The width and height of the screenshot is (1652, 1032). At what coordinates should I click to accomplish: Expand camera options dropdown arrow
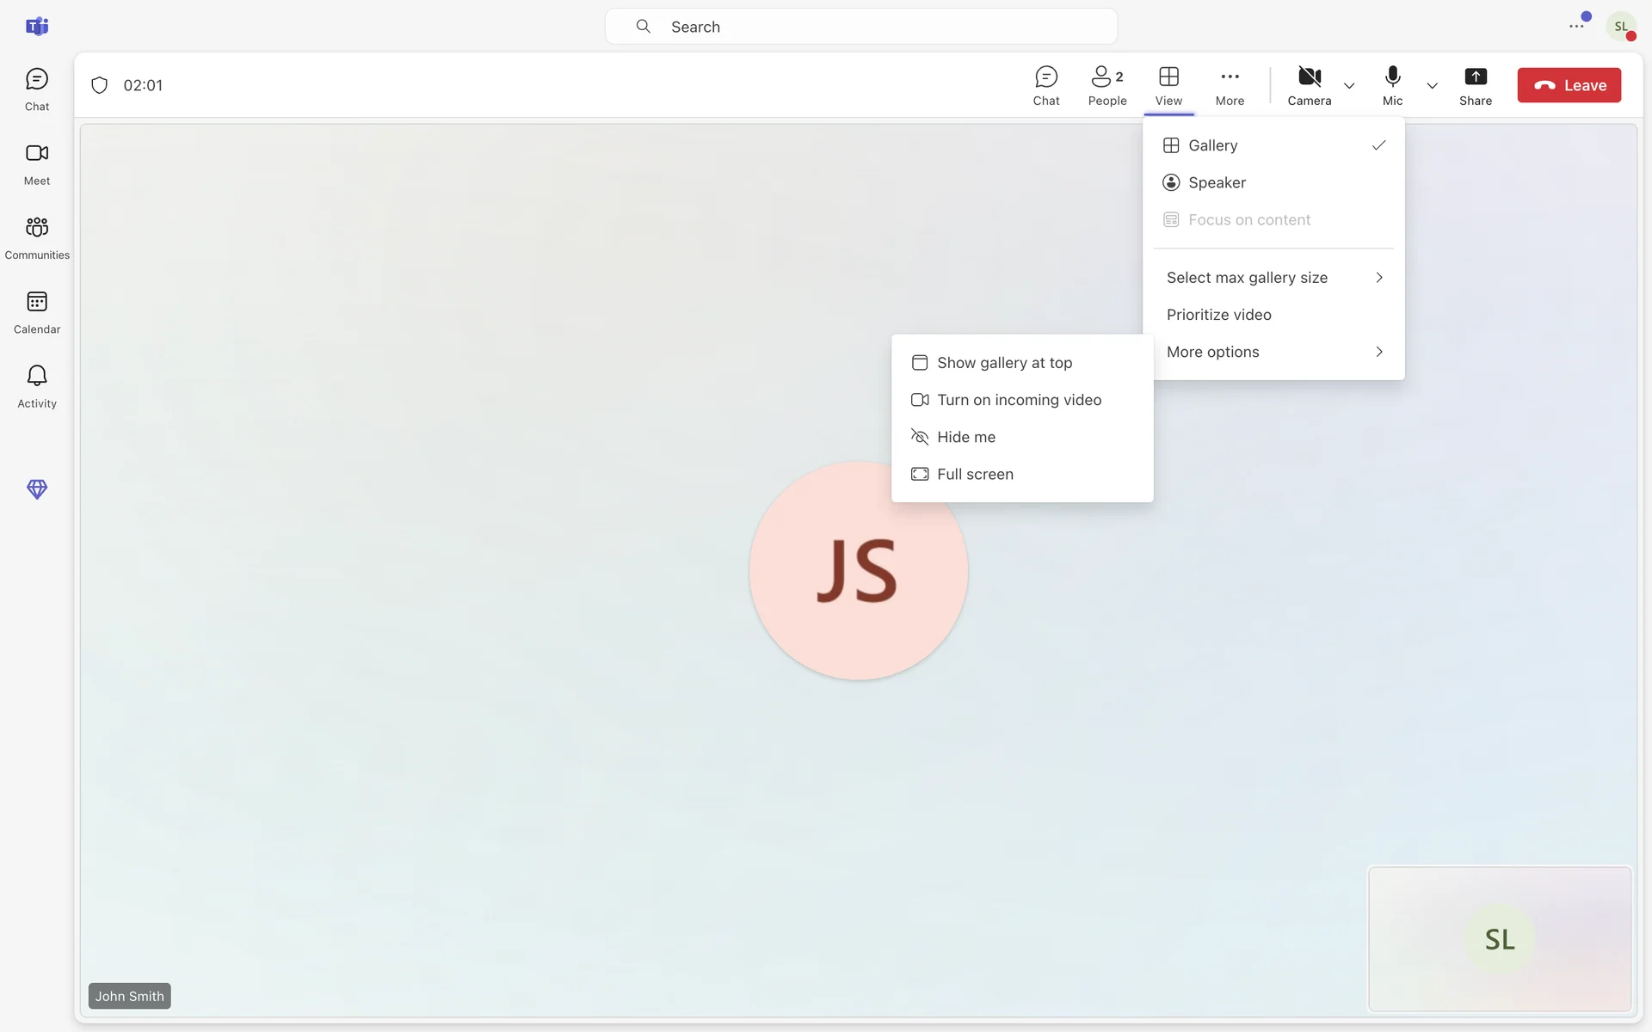click(1349, 85)
